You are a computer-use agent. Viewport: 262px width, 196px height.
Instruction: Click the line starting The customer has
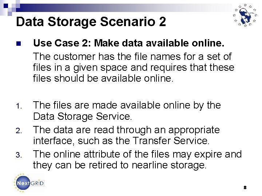pos(132,56)
